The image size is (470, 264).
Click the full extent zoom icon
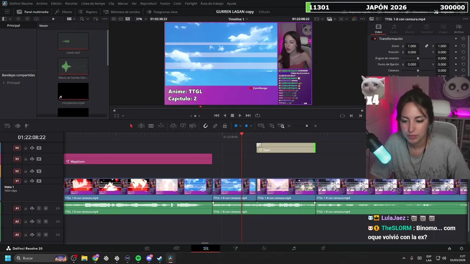[x=261, y=126]
